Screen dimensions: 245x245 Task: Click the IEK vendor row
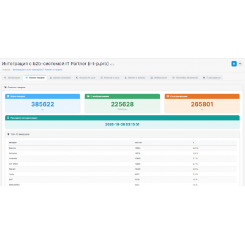tap(123, 164)
